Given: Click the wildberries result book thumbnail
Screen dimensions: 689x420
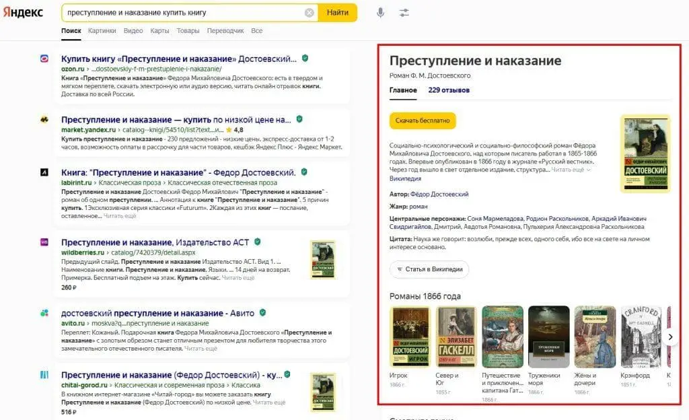Looking at the screenshot, I should click(323, 259).
